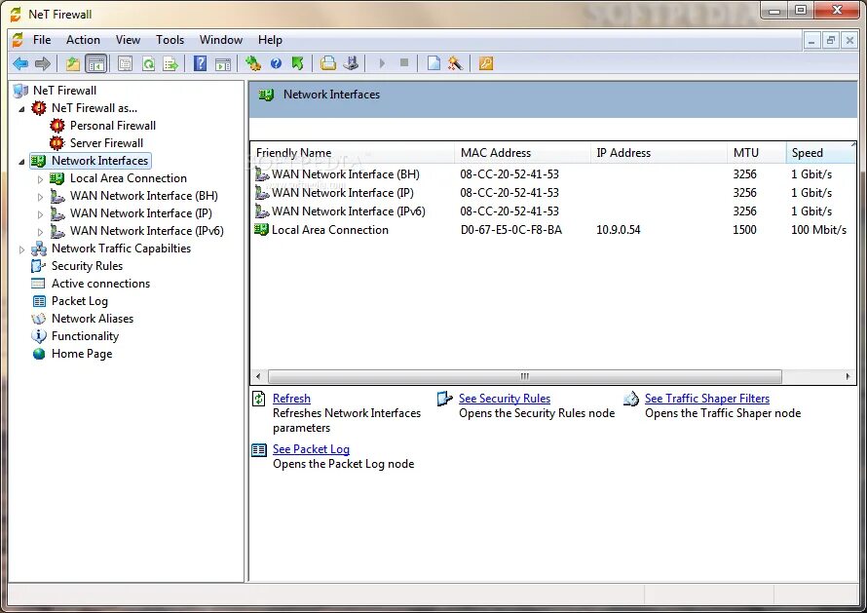Viewport: 867px width, 613px height.
Task: Open the View menu
Action: [x=128, y=40]
